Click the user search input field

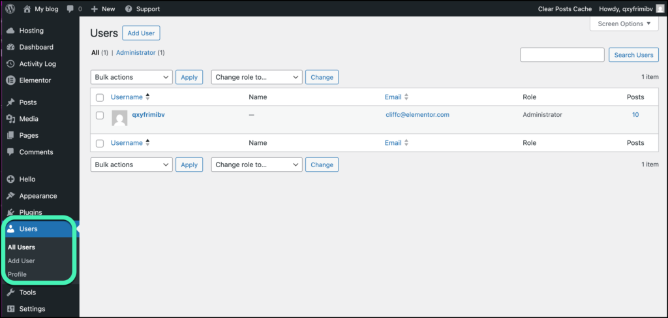click(562, 55)
